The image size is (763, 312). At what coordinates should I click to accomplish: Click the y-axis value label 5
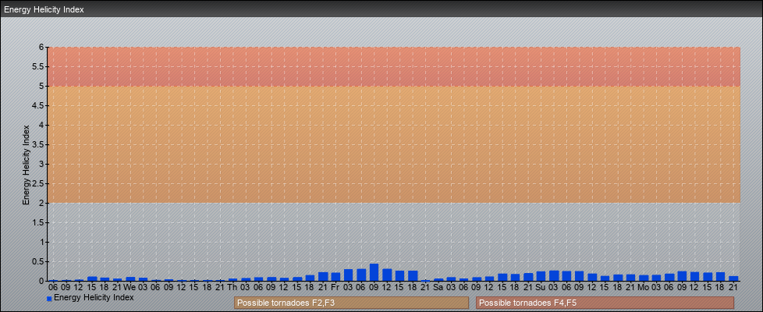click(41, 86)
